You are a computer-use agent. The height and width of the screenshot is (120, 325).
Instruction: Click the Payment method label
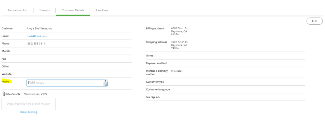click(156, 63)
